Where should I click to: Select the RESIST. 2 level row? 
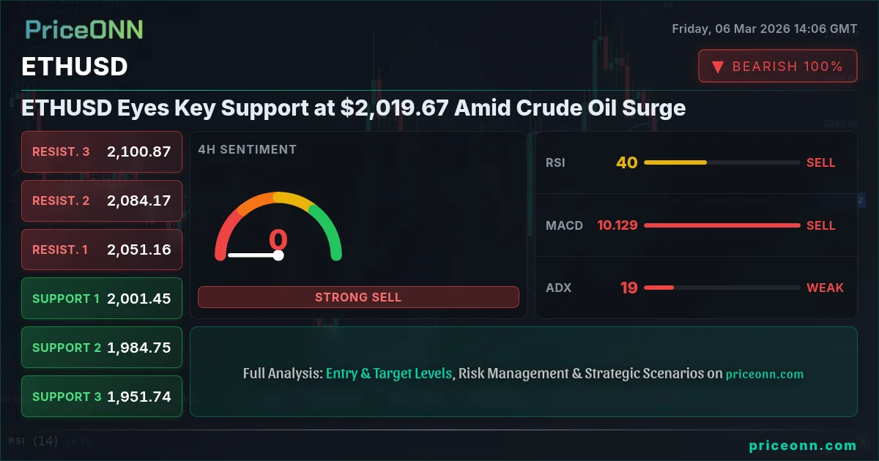click(102, 200)
